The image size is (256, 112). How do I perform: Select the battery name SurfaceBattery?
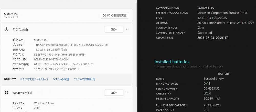click(x=214, y=79)
